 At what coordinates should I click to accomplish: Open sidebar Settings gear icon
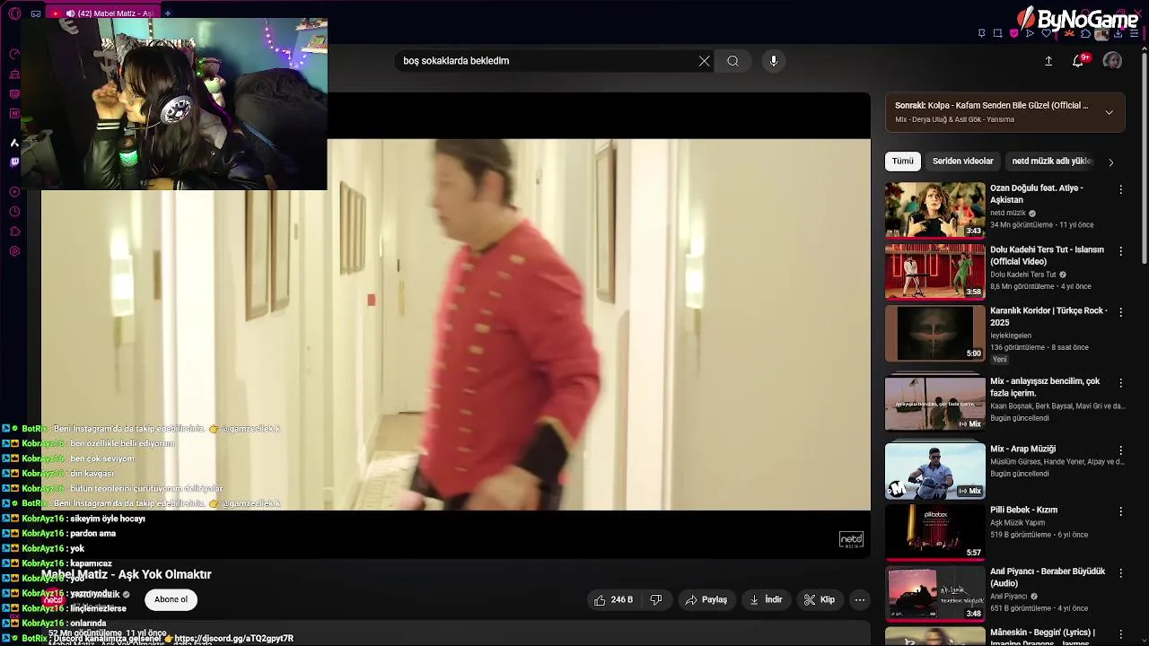14,251
